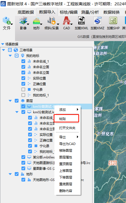Open the dropdown arrow under 倾斜/实景
The width and height of the screenshot is (126, 203).
point(58,24)
